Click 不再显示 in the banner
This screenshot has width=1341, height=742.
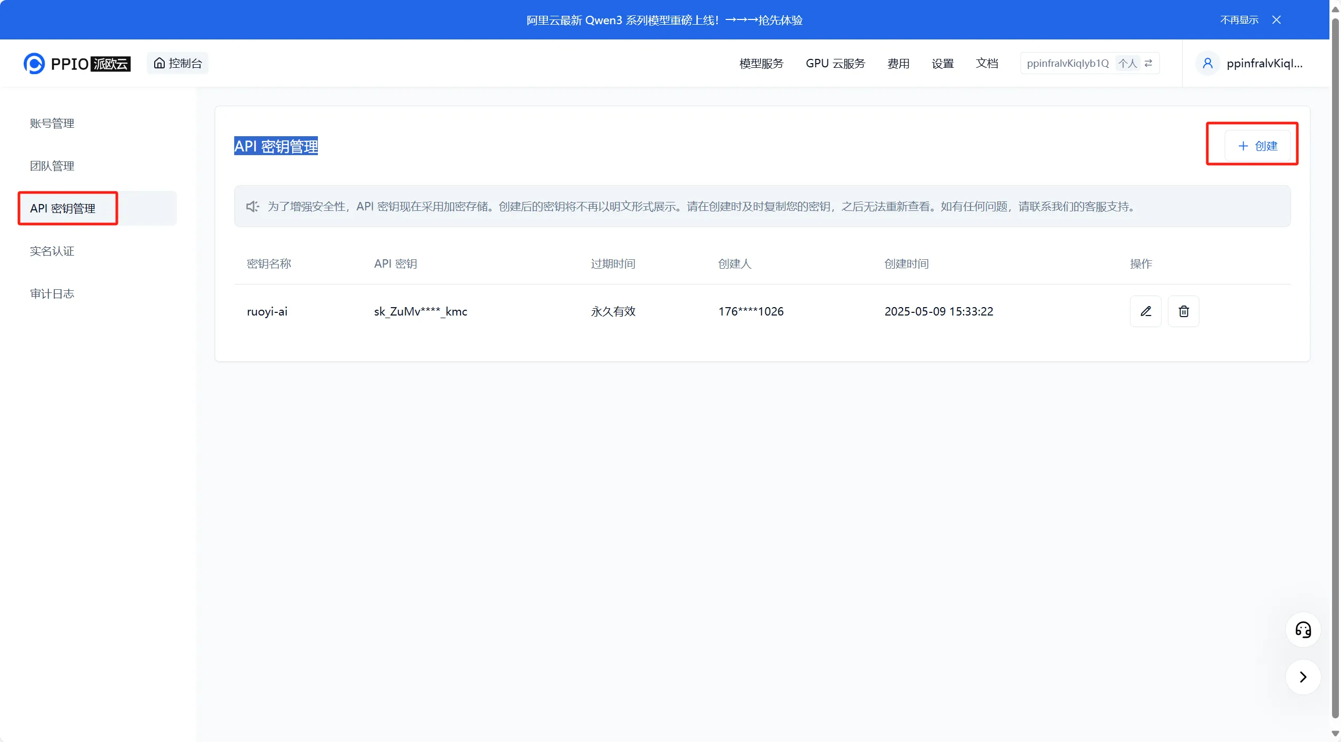[x=1239, y=20]
